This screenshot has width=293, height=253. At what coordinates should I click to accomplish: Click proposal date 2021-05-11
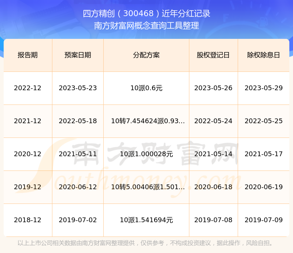(78, 154)
